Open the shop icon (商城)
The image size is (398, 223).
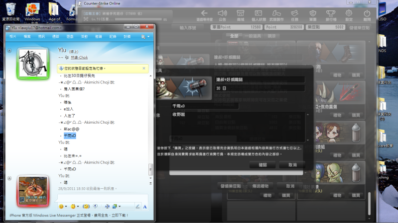pyautogui.click(x=241, y=15)
